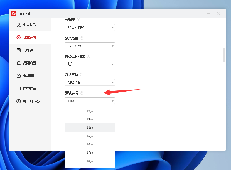Viewport: 231px width, 170px height.
Task: Click the 提醒设置 bell icon
Action: (19, 63)
